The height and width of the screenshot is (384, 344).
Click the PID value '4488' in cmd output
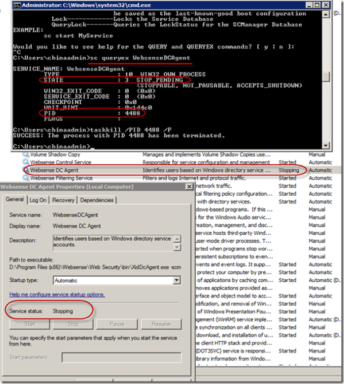(x=133, y=113)
